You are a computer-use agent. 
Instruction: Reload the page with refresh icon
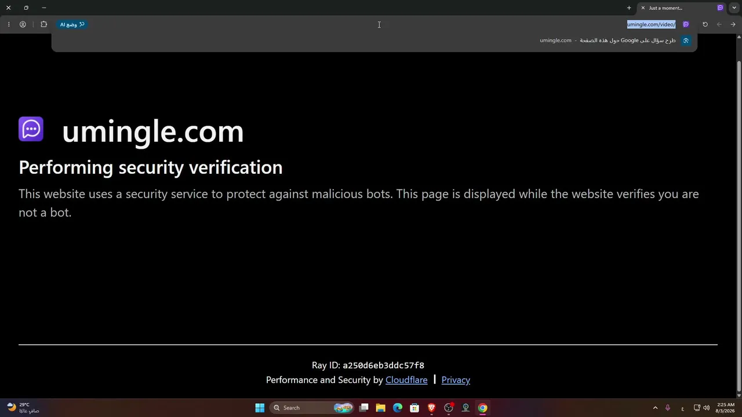[x=705, y=24]
